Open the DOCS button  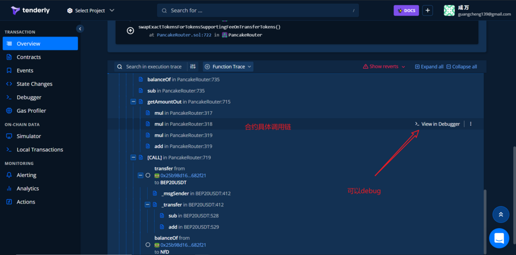[x=406, y=11]
